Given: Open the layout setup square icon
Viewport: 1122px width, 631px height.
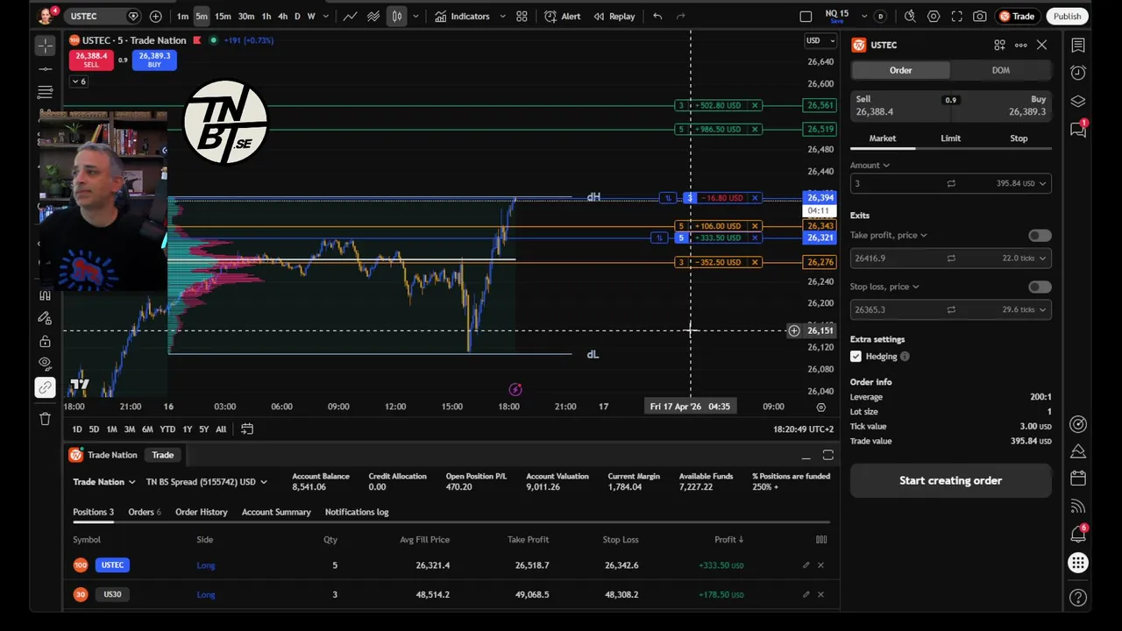Looking at the screenshot, I should pos(806,16).
